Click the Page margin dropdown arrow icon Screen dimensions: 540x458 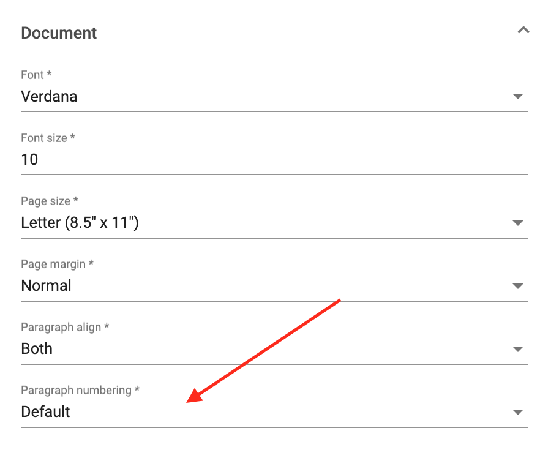click(517, 285)
